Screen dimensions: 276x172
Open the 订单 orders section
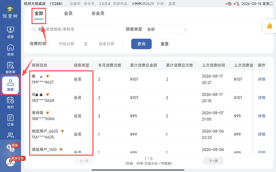tap(11, 120)
